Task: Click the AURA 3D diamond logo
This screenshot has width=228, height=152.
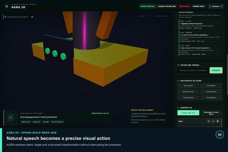Action: [7, 6]
